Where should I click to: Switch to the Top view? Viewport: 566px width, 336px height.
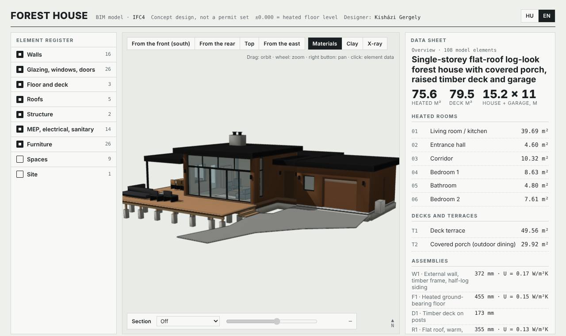click(x=249, y=44)
